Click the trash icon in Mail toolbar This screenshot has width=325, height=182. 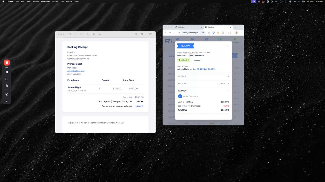point(75,34)
